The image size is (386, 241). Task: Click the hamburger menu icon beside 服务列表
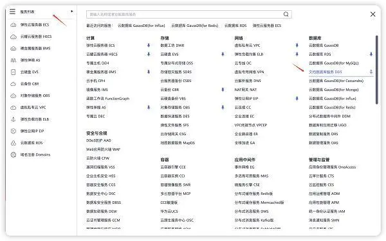(x=13, y=12)
